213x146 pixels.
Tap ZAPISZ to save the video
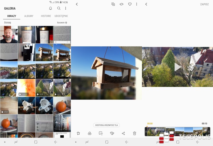(204, 4)
